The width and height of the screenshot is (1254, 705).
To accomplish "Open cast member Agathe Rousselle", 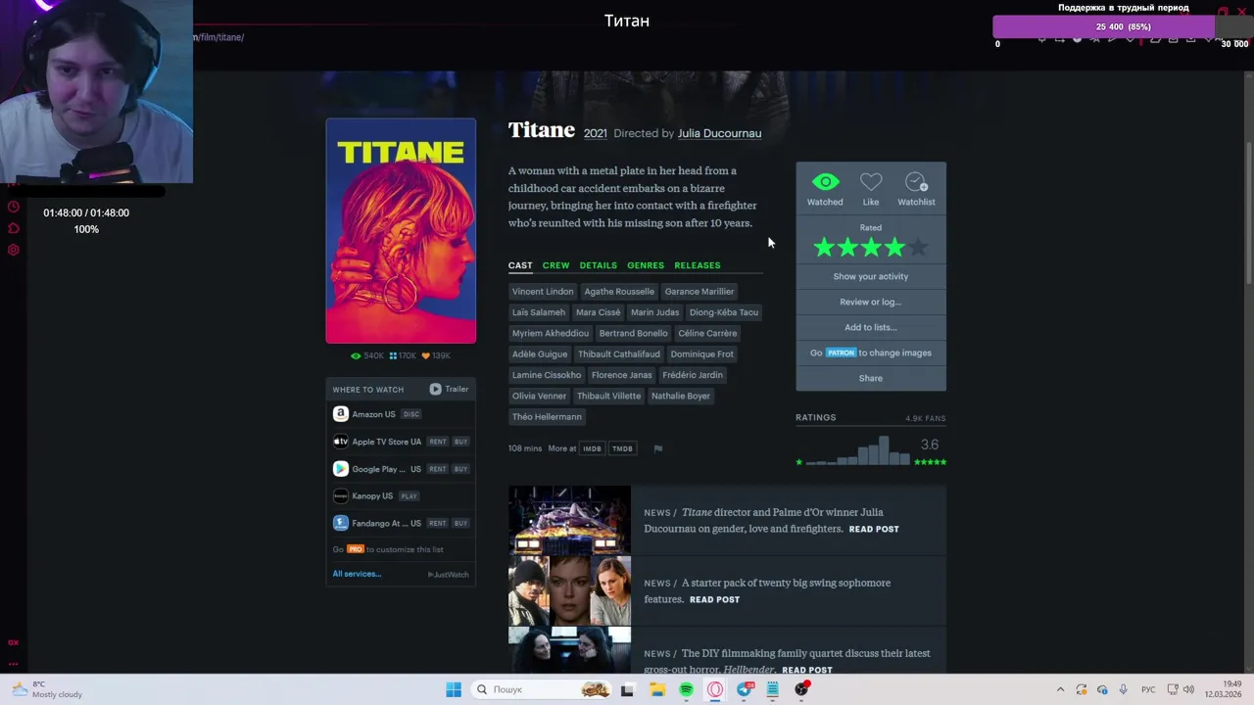I will (x=619, y=291).
